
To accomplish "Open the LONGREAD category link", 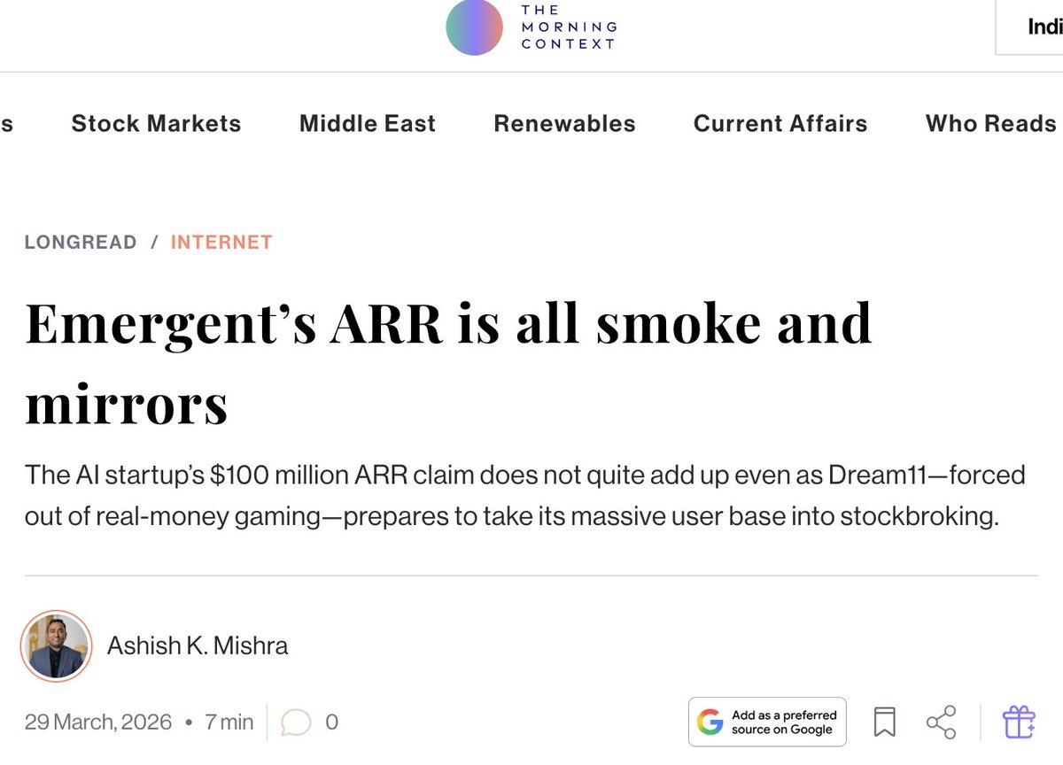I will coord(81,243).
